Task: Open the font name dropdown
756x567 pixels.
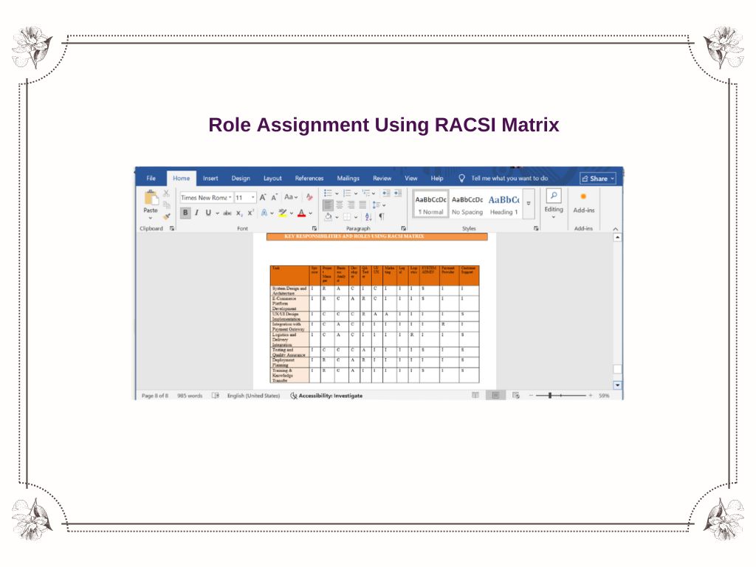Action: [230, 197]
